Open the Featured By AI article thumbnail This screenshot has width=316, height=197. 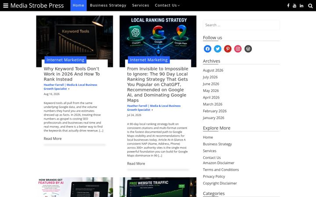coord(75,187)
